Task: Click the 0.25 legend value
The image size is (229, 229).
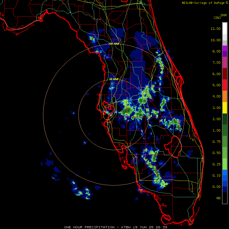Action: [x=217, y=164]
